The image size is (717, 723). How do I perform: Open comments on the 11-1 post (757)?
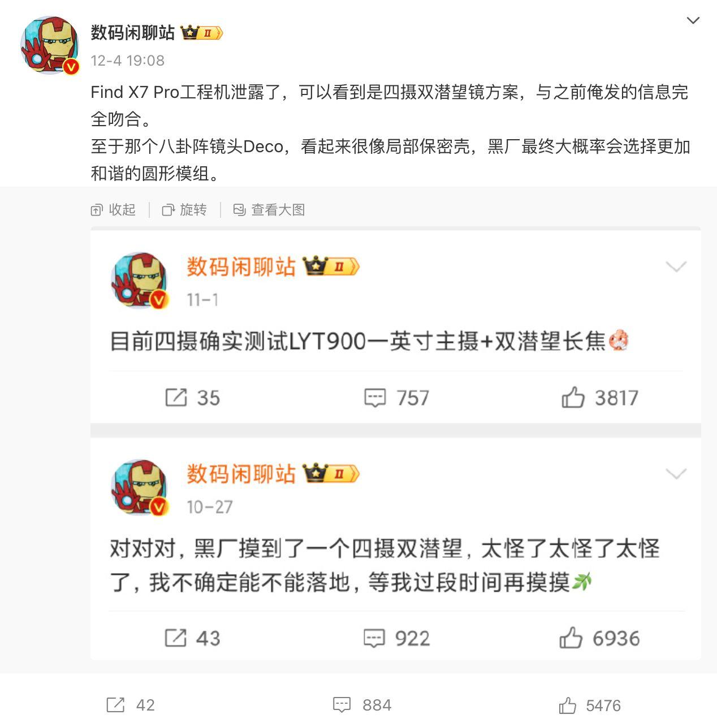[x=396, y=398]
